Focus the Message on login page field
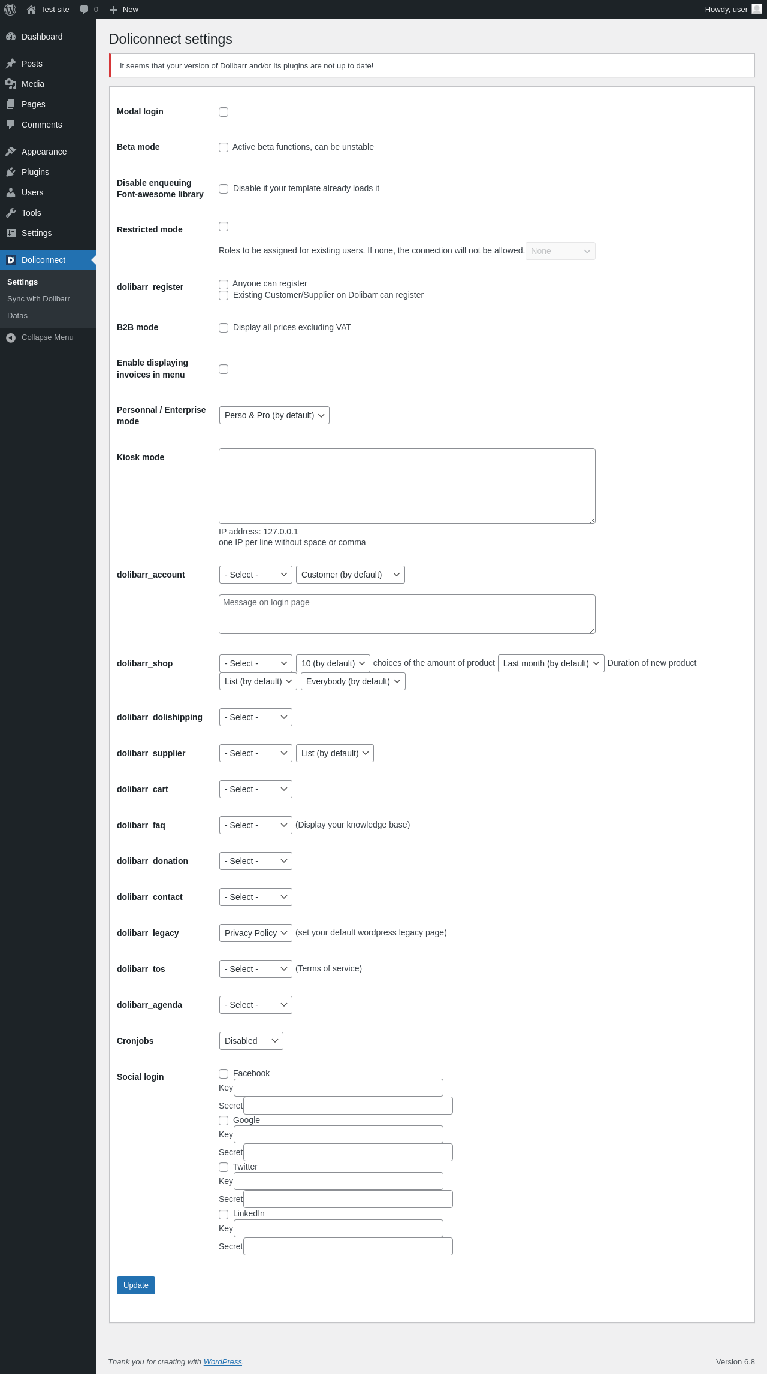The image size is (767, 1374). 407,614
